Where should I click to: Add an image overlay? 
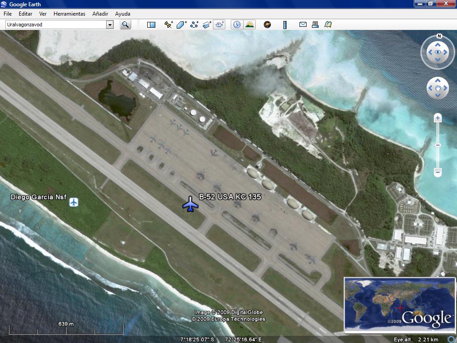[x=207, y=25]
